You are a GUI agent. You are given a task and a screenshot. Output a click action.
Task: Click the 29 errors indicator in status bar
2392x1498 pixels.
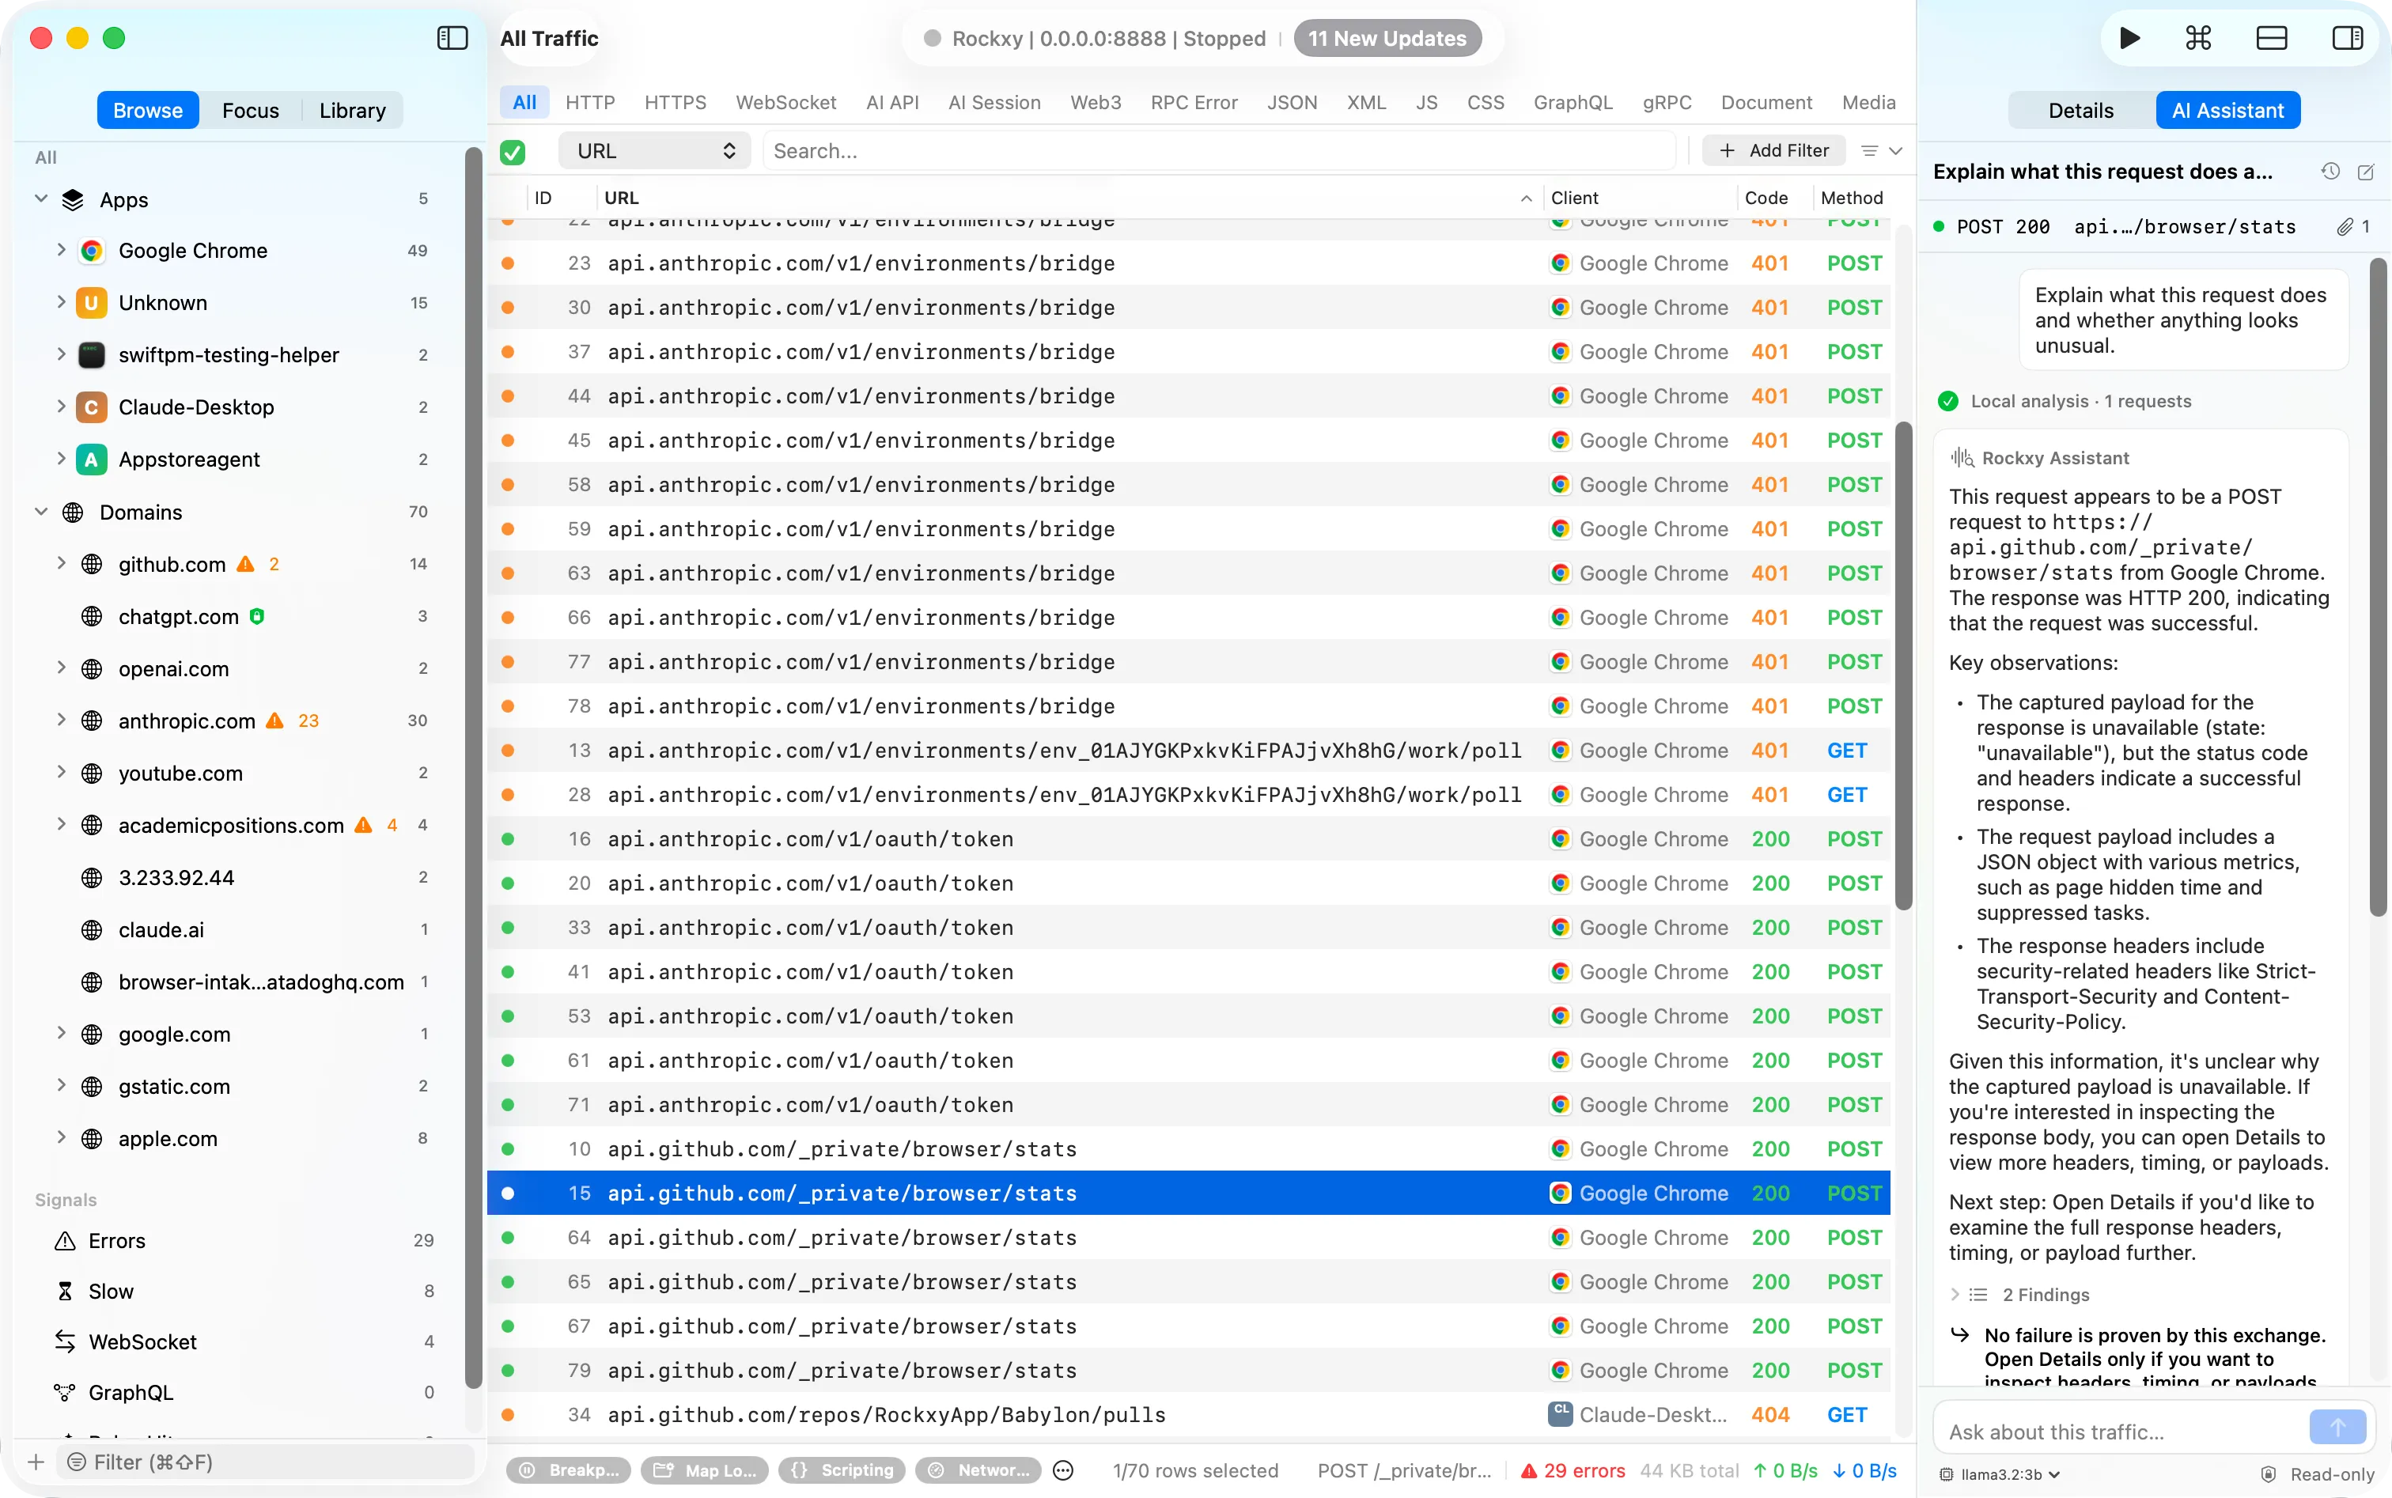1573,1470
